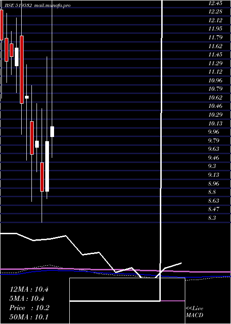Click the 10.29 price axis label

pyautogui.click(x=215, y=115)
